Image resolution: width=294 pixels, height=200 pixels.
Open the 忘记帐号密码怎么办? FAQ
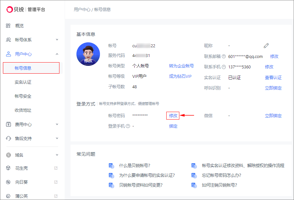221,175
